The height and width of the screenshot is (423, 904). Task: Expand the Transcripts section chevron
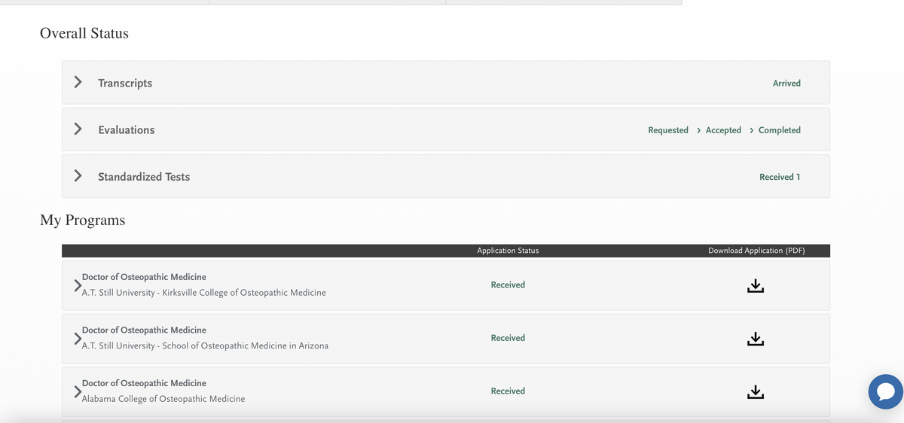pos(78,82)
